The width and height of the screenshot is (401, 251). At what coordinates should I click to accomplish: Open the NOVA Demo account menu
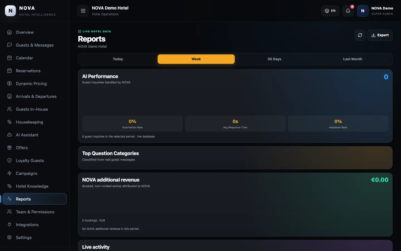point(375,11)
